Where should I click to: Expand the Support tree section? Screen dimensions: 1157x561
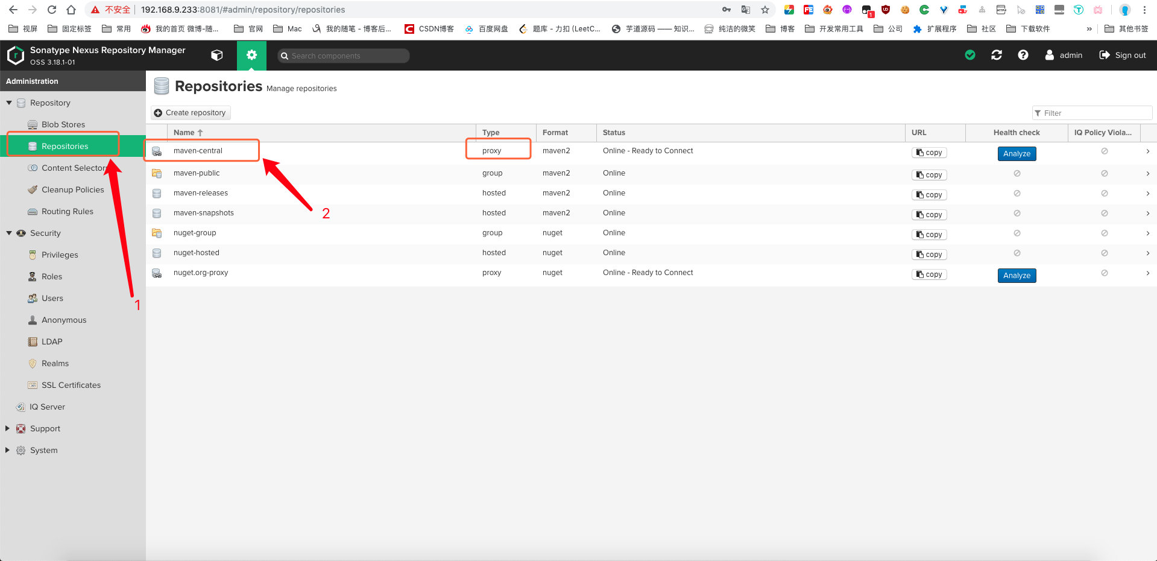click(x=7, y=429)
